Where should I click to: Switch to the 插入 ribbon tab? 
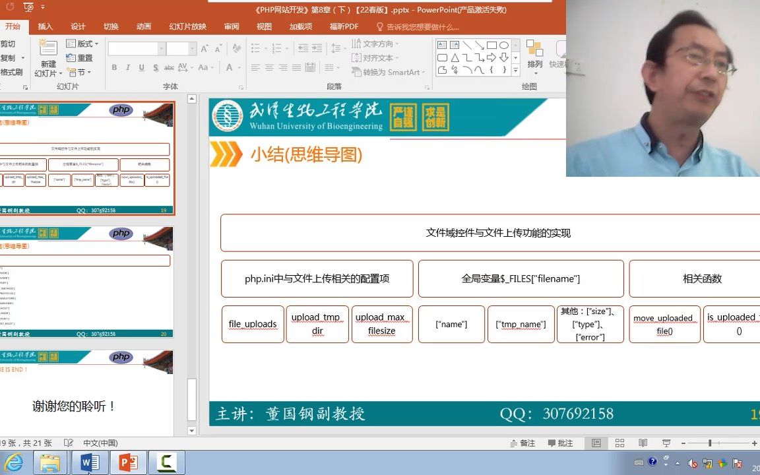[44, 26]
